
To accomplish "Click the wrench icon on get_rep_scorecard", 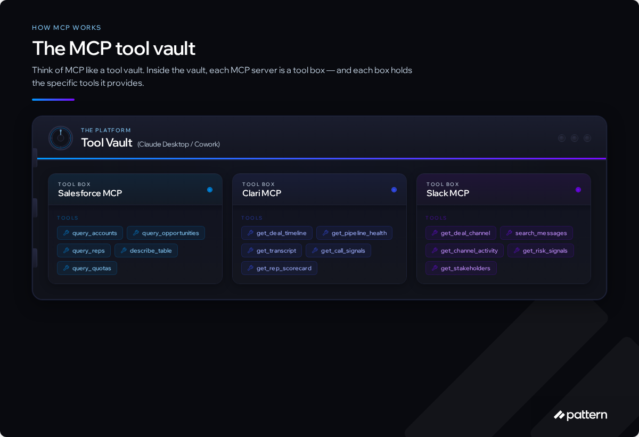I will tap(250, 268).
